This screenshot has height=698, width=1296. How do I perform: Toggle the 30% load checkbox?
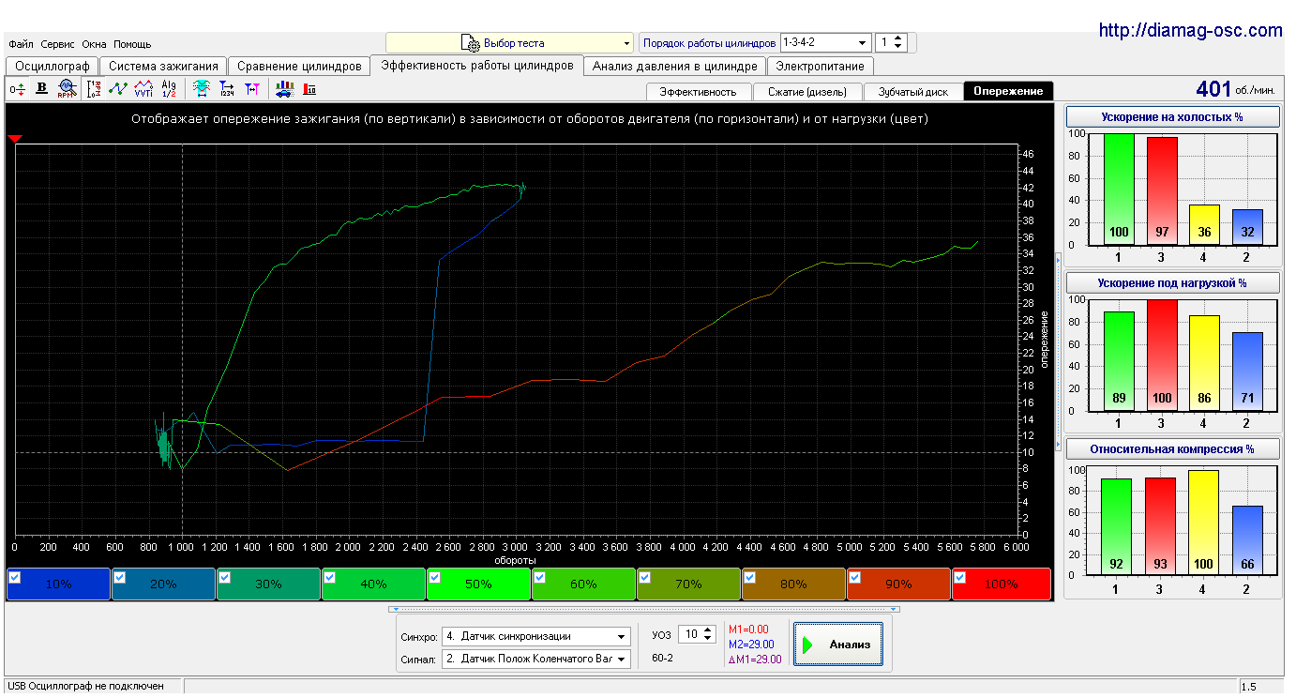coord(224,578)
